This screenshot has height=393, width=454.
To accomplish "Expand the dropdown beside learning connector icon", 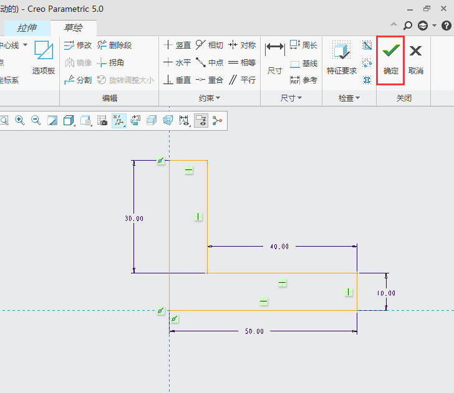I will coord(434,26).
